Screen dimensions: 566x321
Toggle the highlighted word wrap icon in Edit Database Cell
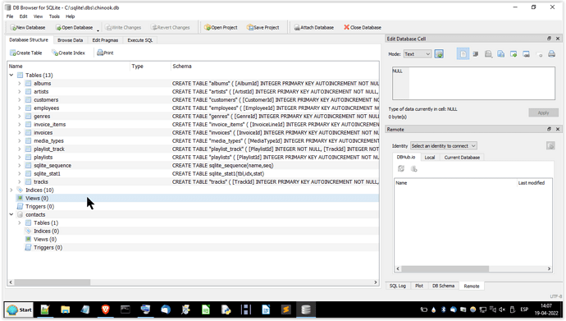pyautogui.click(x=463, y=54)
